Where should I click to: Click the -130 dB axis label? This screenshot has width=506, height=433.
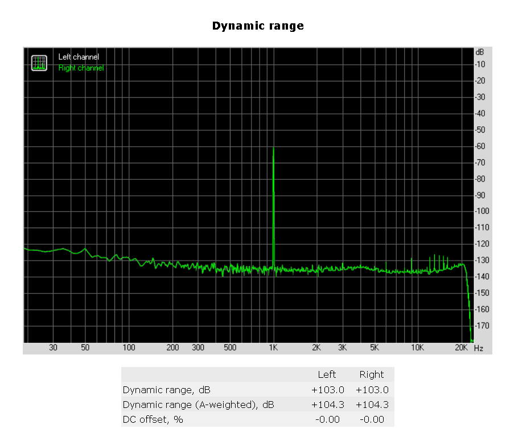click(482, 260)
